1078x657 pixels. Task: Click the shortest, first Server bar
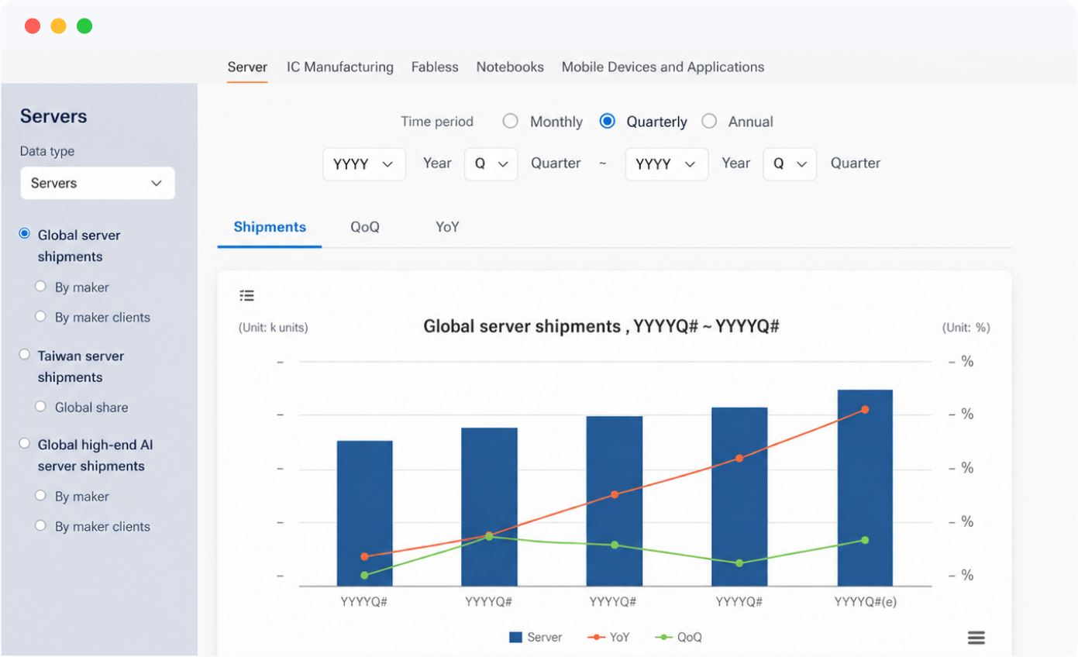pyautogui.click(x=364, y=514)
